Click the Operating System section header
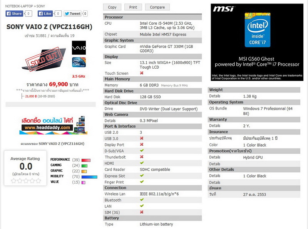The width and height of the screenshot is (308, 229). point(254,102)
